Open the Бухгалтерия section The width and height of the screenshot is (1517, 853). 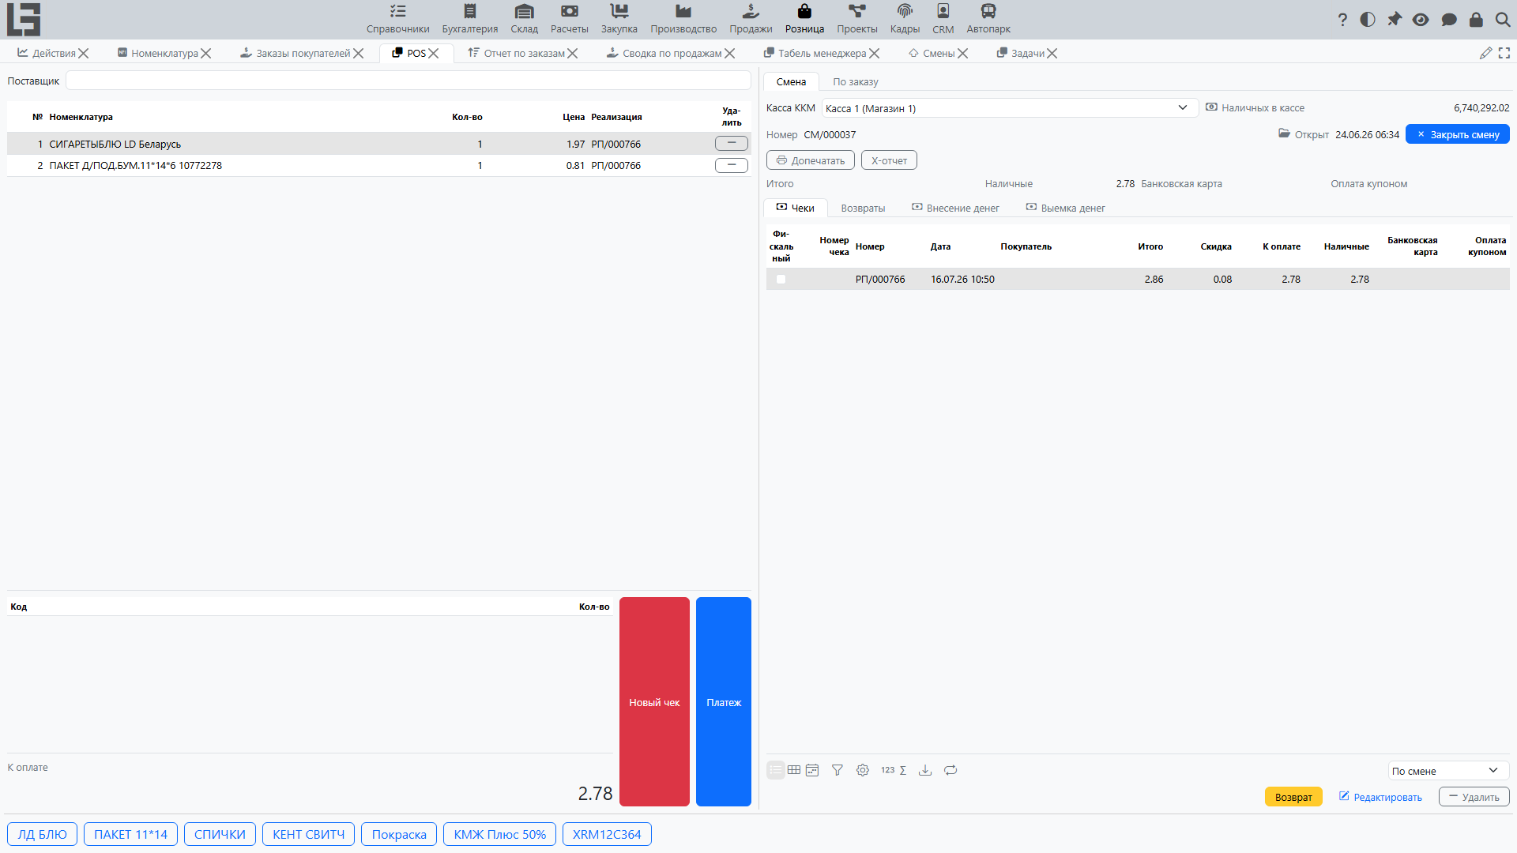[469, 19]
